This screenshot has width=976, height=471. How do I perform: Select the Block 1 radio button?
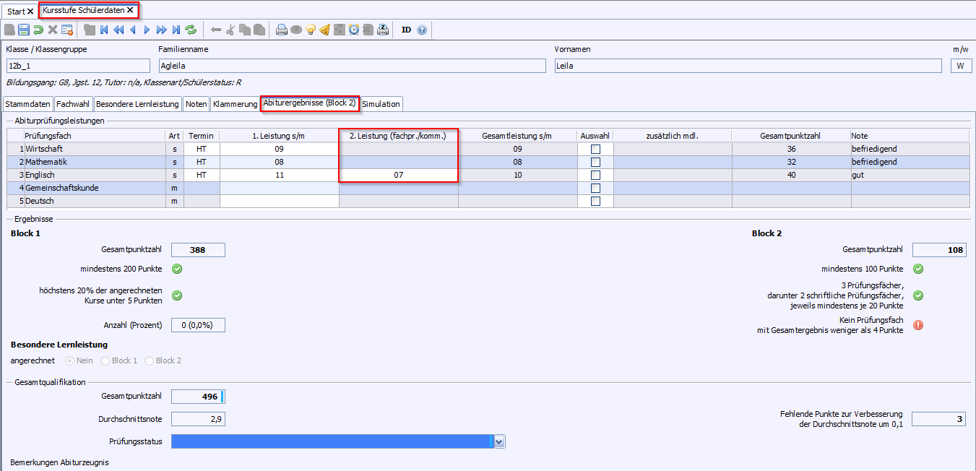pos(106,360)
